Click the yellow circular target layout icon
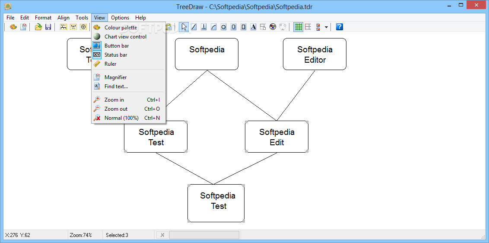Viewport: 489px width, 243px height. (83, 27)
